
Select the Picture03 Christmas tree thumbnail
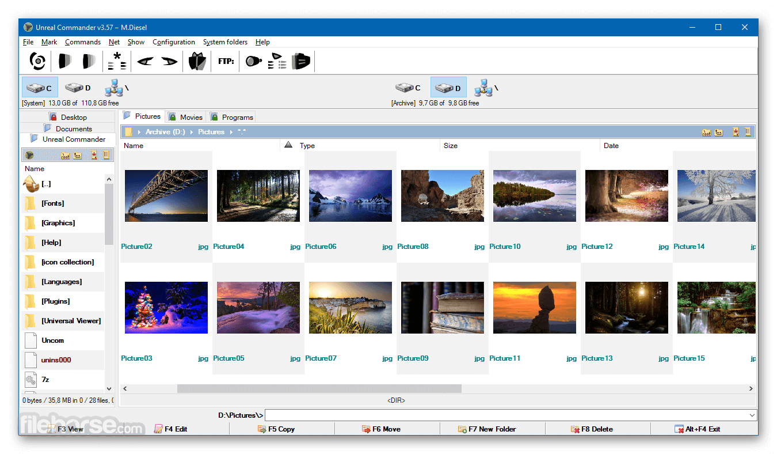pos(166,308)
